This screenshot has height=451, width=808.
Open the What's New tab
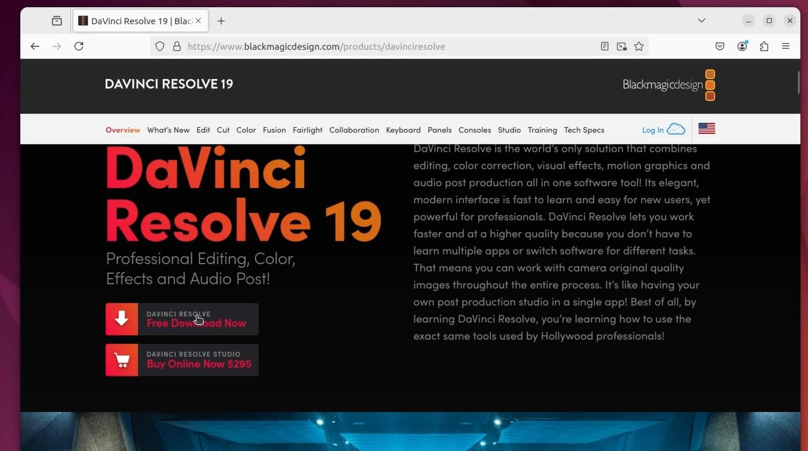[x=168, y=130]
